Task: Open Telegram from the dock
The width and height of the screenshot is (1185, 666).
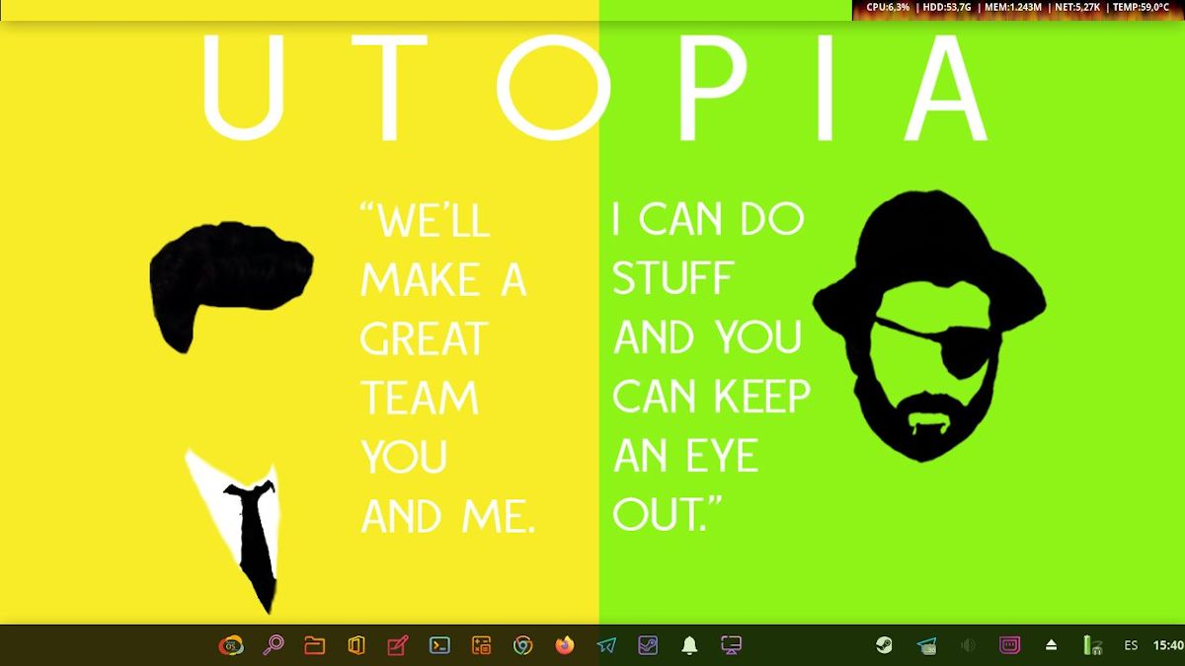Action: coord(606,645)
